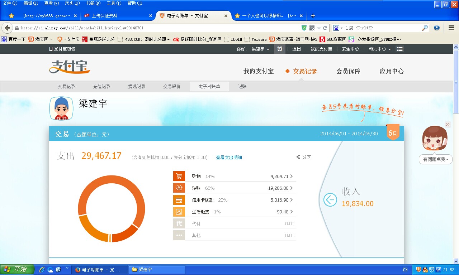Screen dimensions: 459x275
Task: Open the Windows 开始 start button
Action: 17,270
